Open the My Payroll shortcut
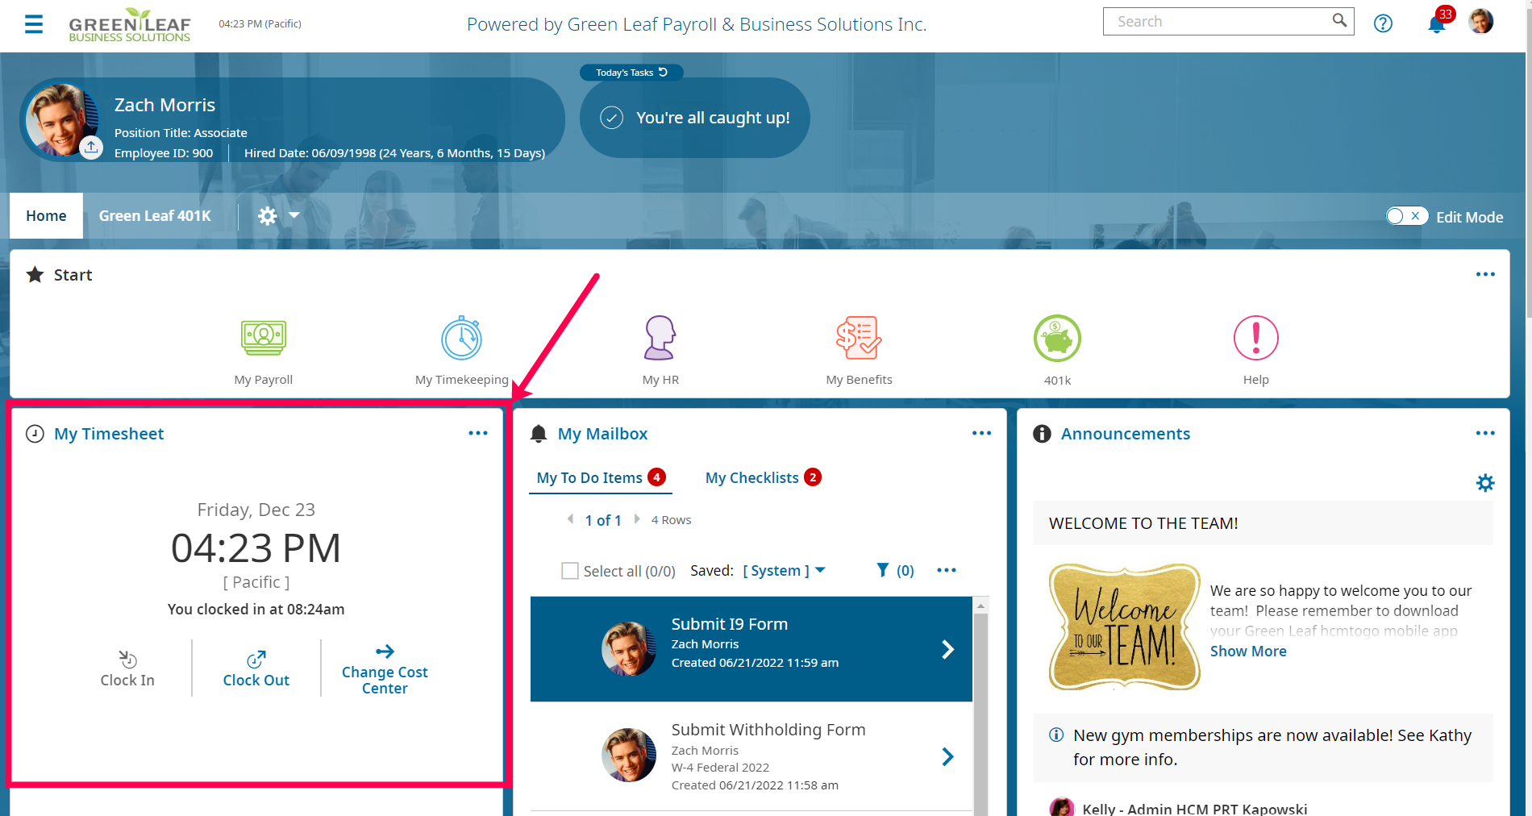Image resolution: width=1532 pixels, height=816 pixels. coord(264,351)
